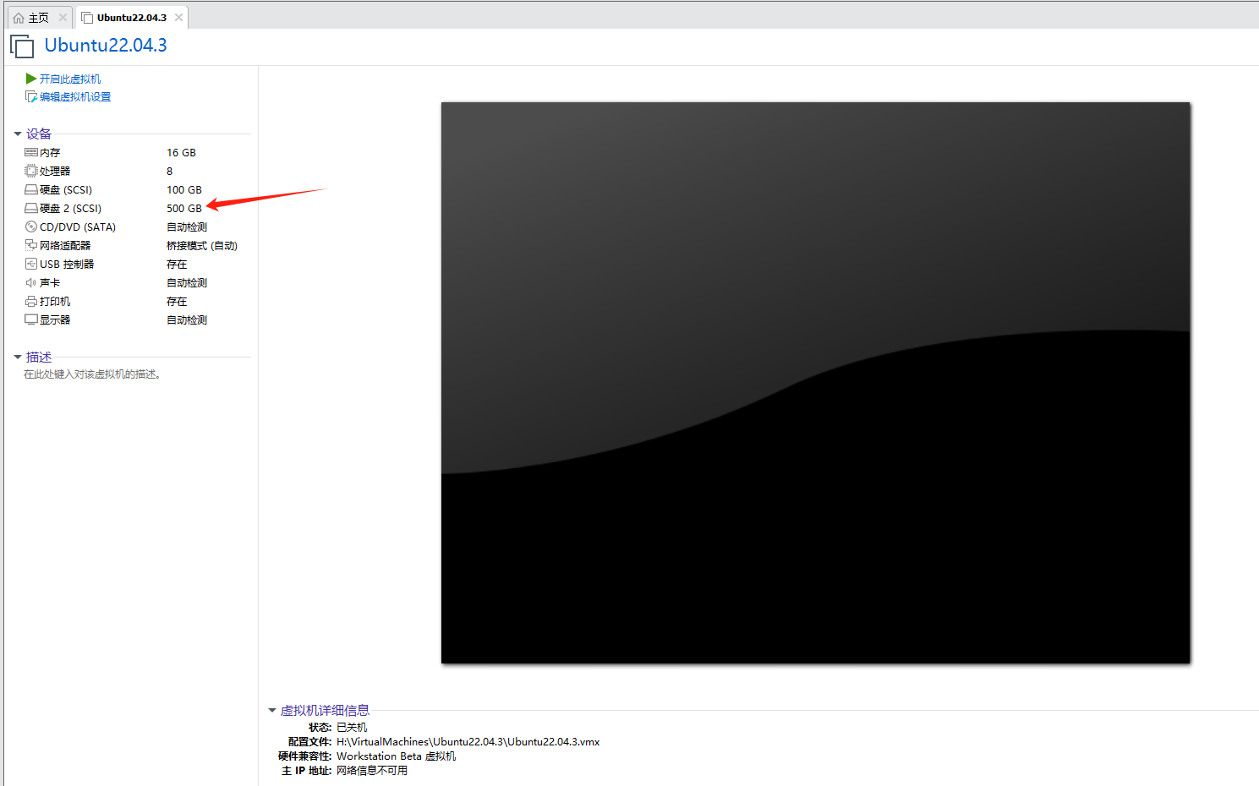Click the 开启此虚拟机 link
This screenshot has height=786, width=1259.
point(70,79)
